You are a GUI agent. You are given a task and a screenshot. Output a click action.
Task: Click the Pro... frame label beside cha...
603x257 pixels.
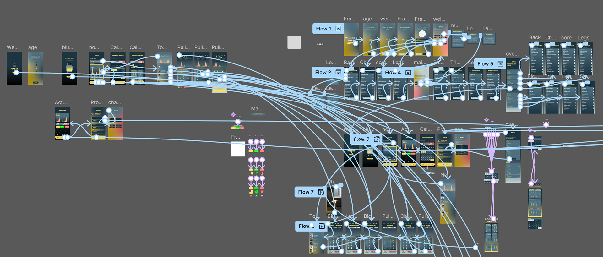coord(97,102)
